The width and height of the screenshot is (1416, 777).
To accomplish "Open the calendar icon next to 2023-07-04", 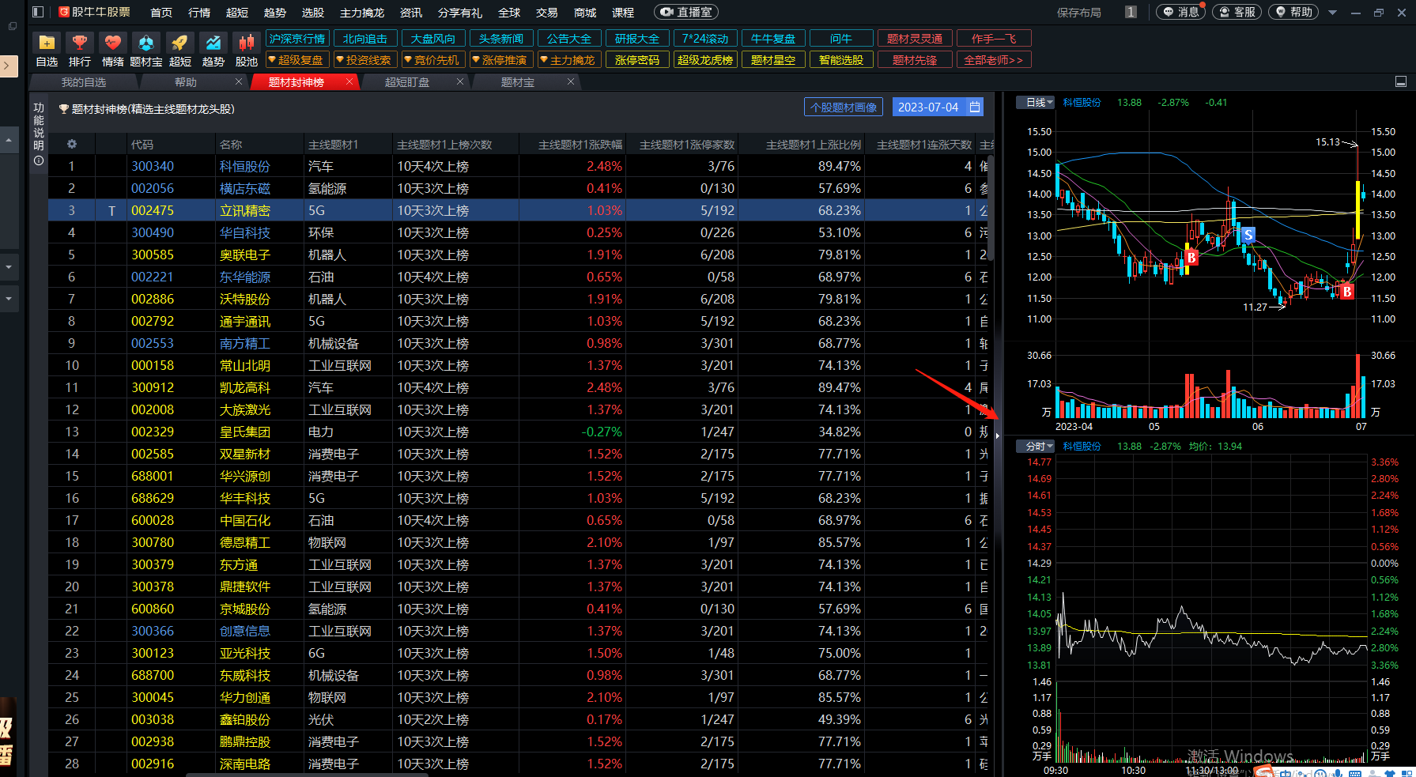I will [975, 107].
